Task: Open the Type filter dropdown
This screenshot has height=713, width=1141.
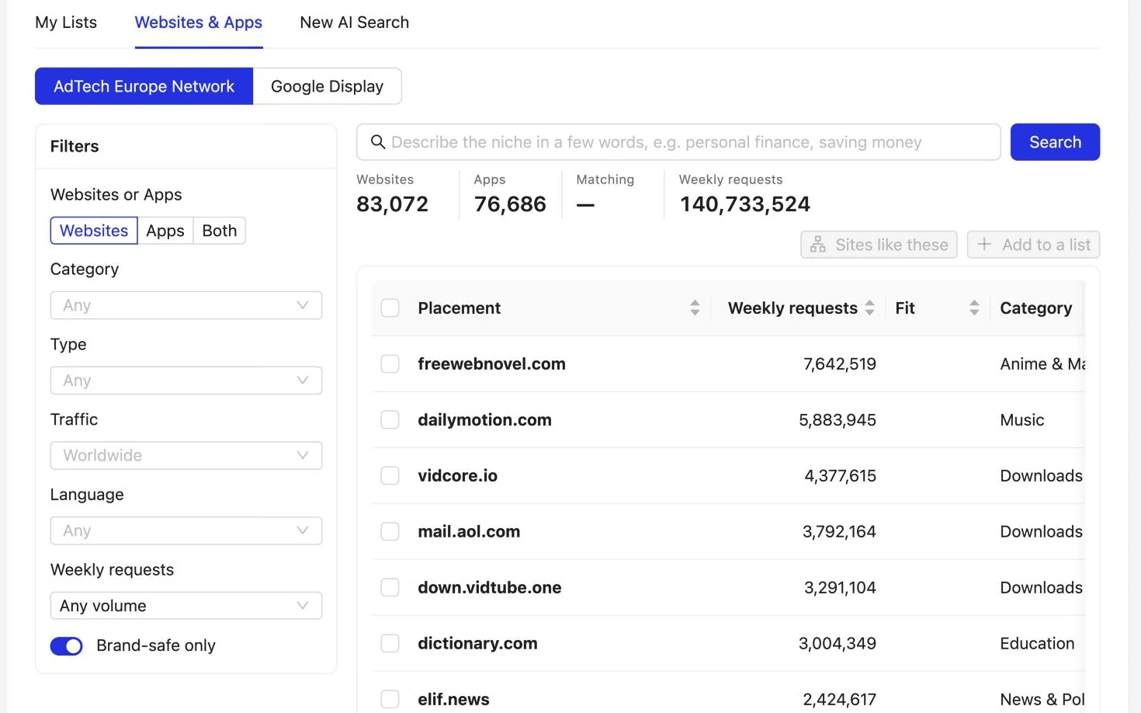Action: [186, 381]
